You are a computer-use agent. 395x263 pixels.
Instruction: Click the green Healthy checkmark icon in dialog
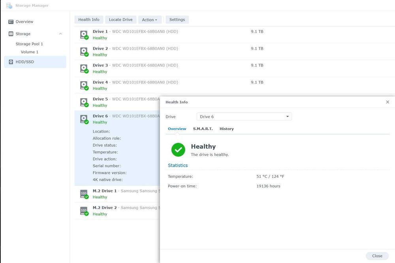(x=178, y=150)
